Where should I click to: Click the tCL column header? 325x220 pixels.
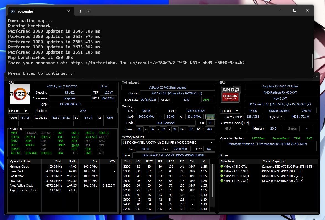point(138,161)
